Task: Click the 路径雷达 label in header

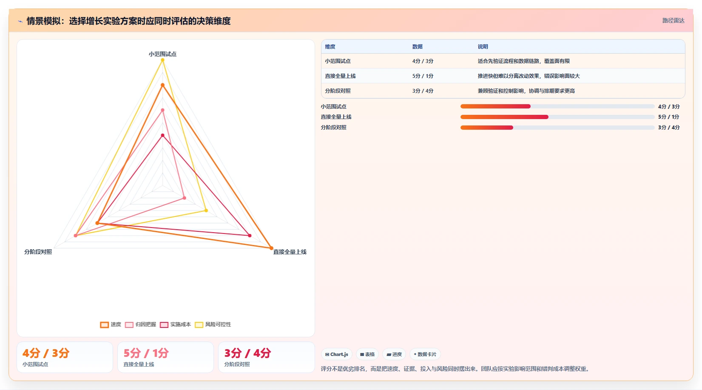Action: point(674,20)
